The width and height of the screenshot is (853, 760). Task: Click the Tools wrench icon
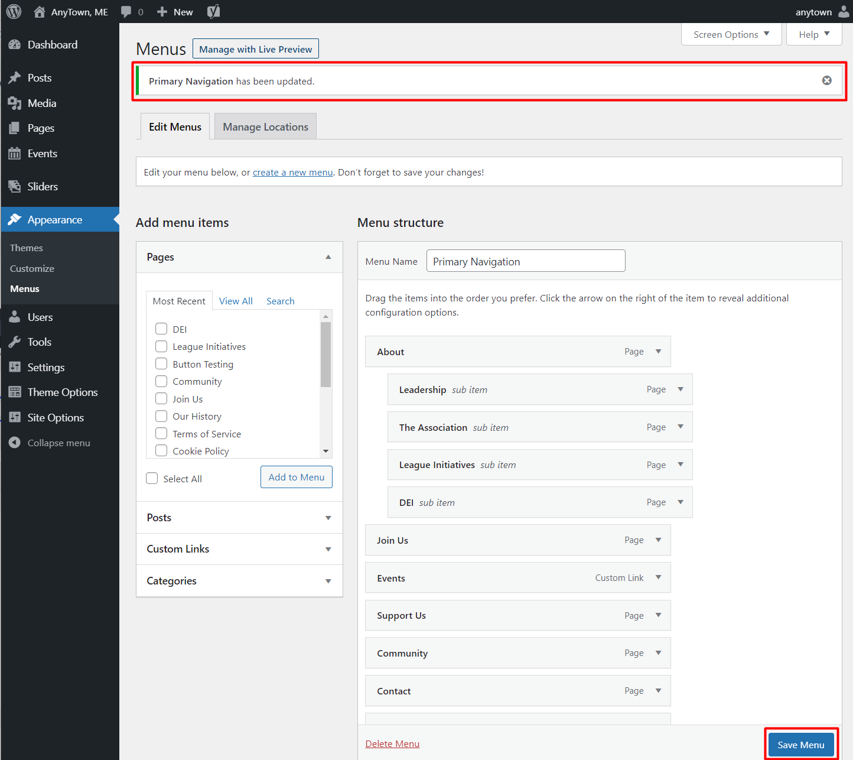15,342
